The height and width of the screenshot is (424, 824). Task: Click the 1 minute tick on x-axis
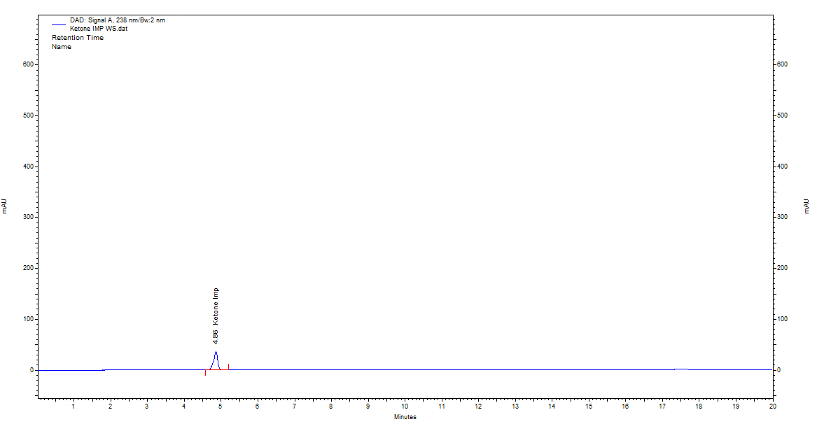click(74, 406)
